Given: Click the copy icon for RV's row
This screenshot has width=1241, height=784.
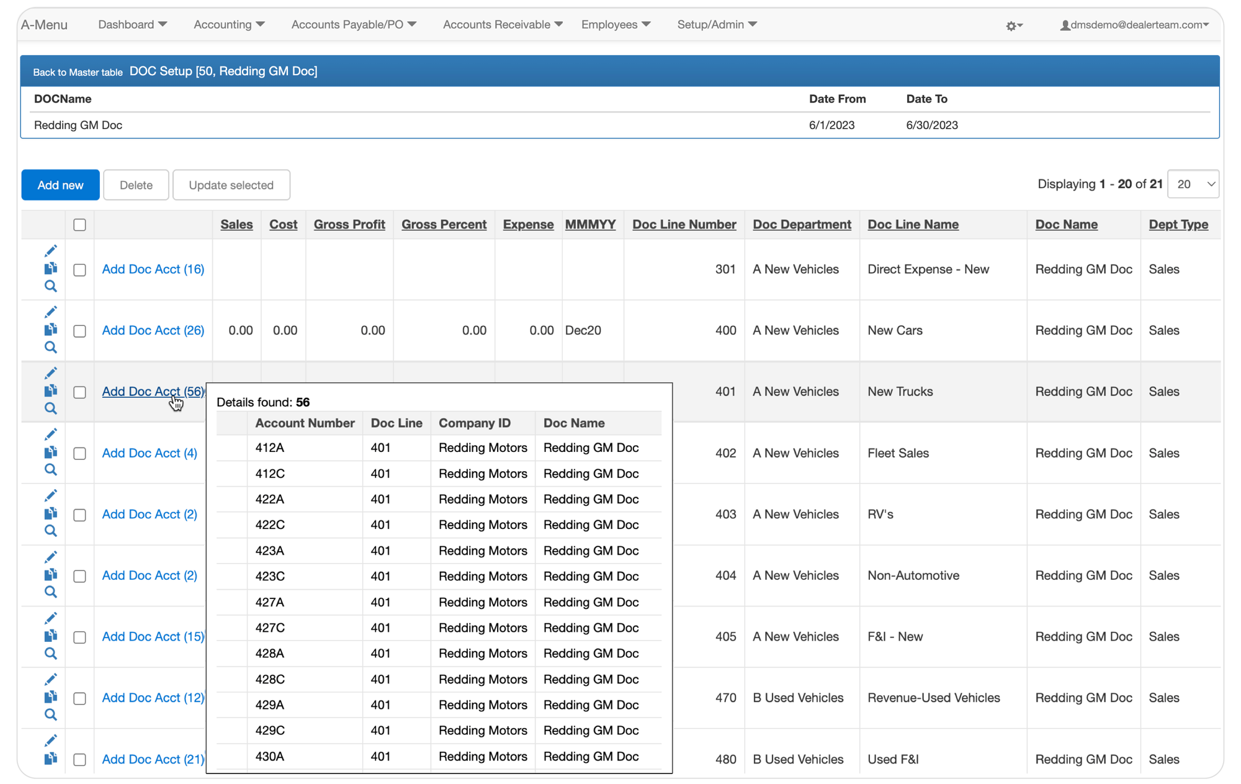Looking at the screenshot, I should pyautogui.click(x=51, y=513).
